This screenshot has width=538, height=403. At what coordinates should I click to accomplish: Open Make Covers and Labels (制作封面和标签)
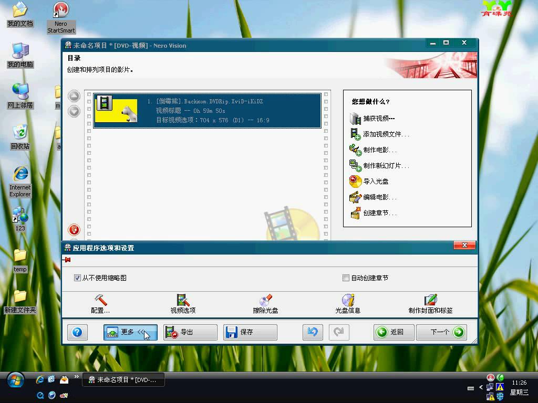430,304
